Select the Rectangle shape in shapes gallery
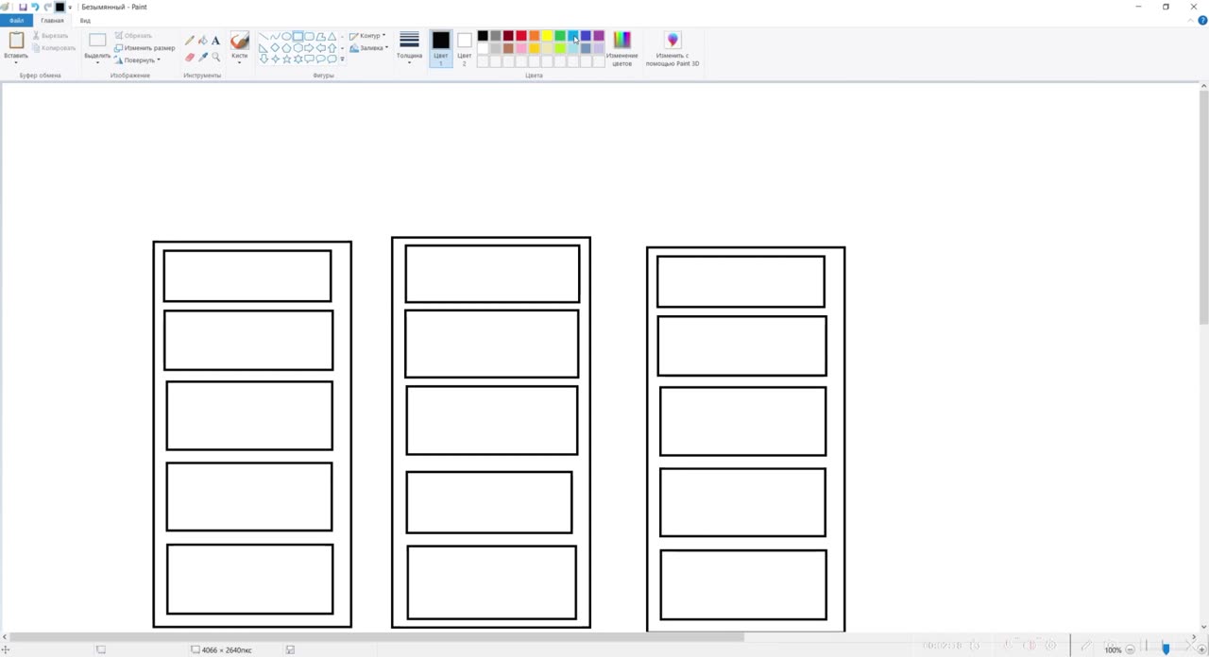Screen dimensions: 1209x657 (298, 36)
